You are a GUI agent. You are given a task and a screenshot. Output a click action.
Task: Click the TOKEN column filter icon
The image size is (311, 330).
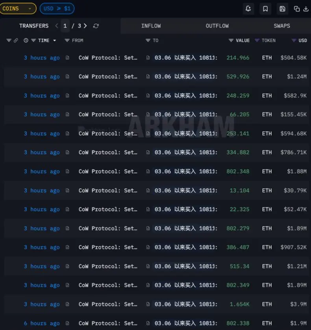click(x=257, y=40)
